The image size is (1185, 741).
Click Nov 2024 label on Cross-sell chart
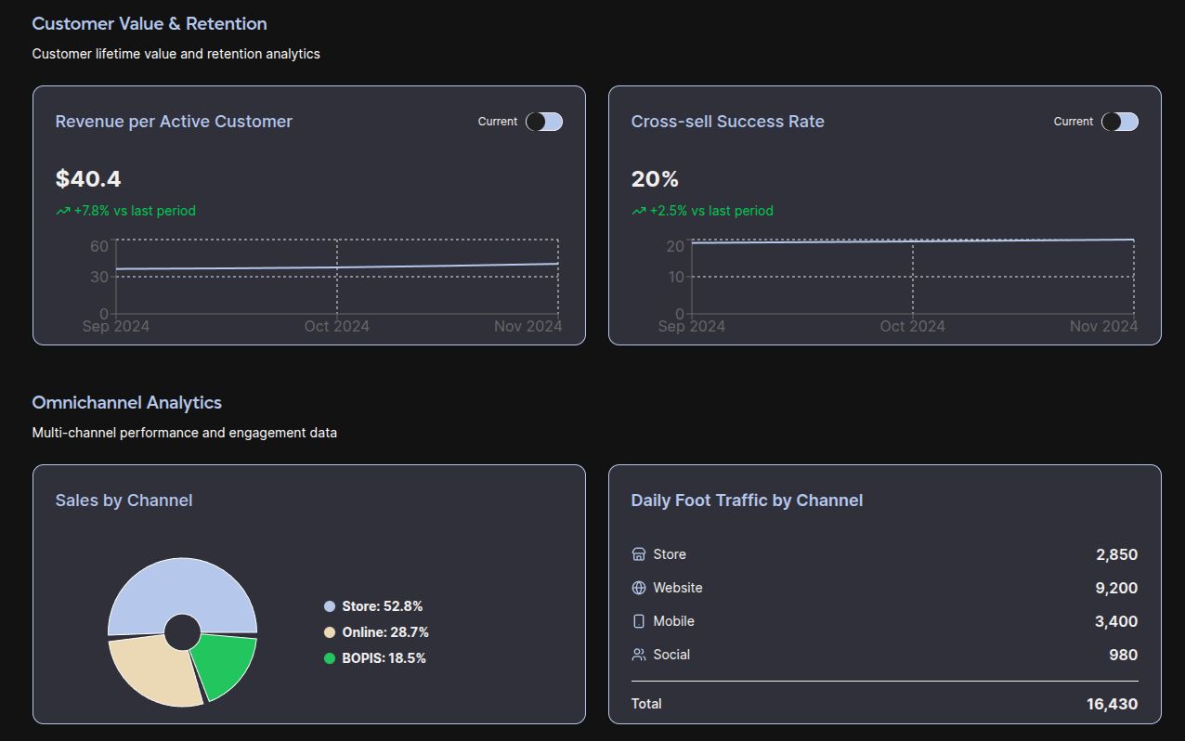[1103, 326]
